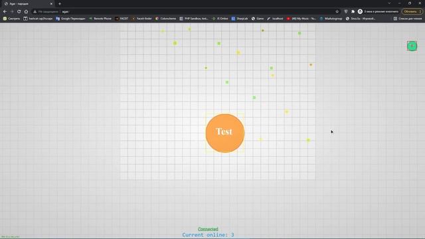Go back with the browser arrow
The image size is (425, 239).
[x=5, y=12]
